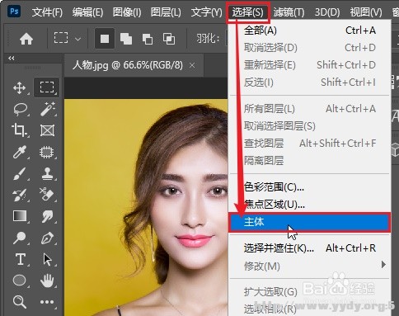
Task: Enable New Selection mode in options bar
Action: pos(105,39)
